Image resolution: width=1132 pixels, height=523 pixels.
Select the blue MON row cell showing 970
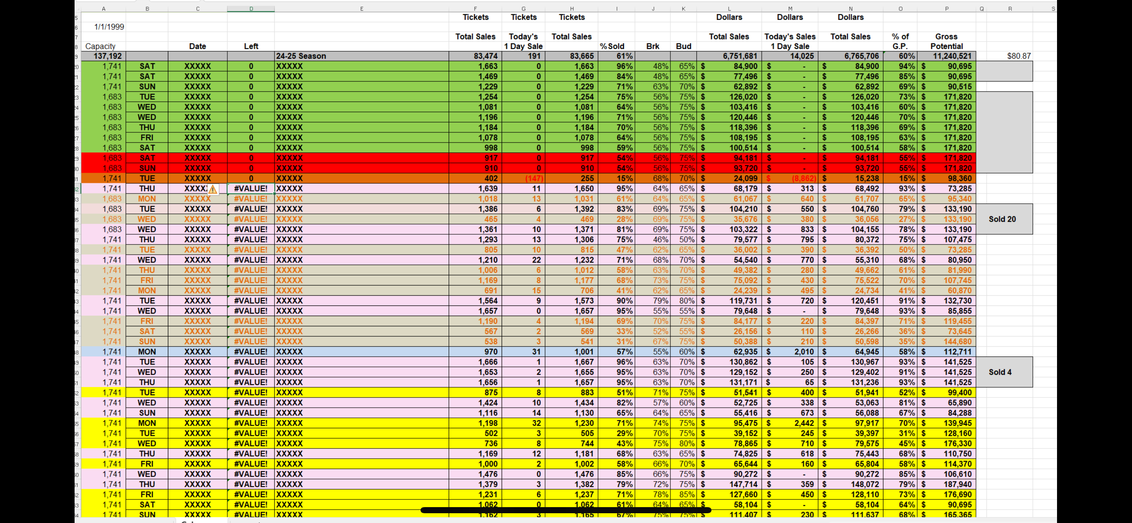pos(491,351)
